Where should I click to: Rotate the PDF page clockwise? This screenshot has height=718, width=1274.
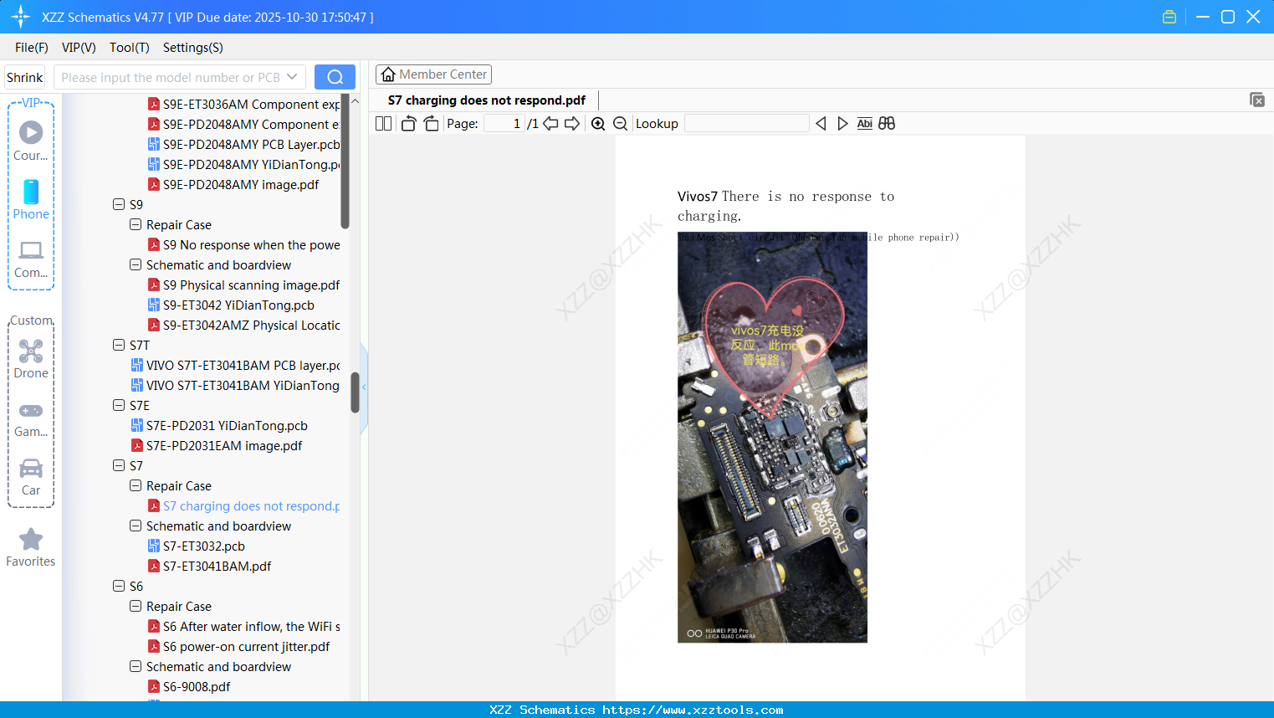tap(431, 124)
